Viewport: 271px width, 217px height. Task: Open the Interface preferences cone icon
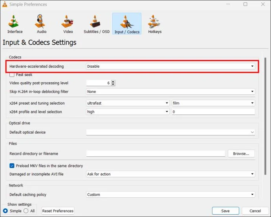14,21
